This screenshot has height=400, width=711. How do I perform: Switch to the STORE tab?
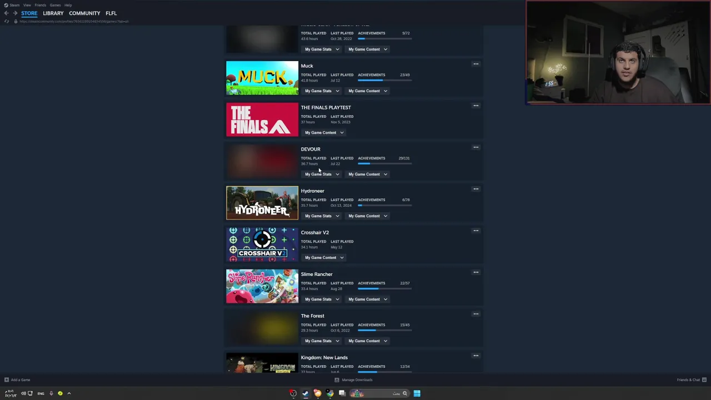tap(29, 13)
